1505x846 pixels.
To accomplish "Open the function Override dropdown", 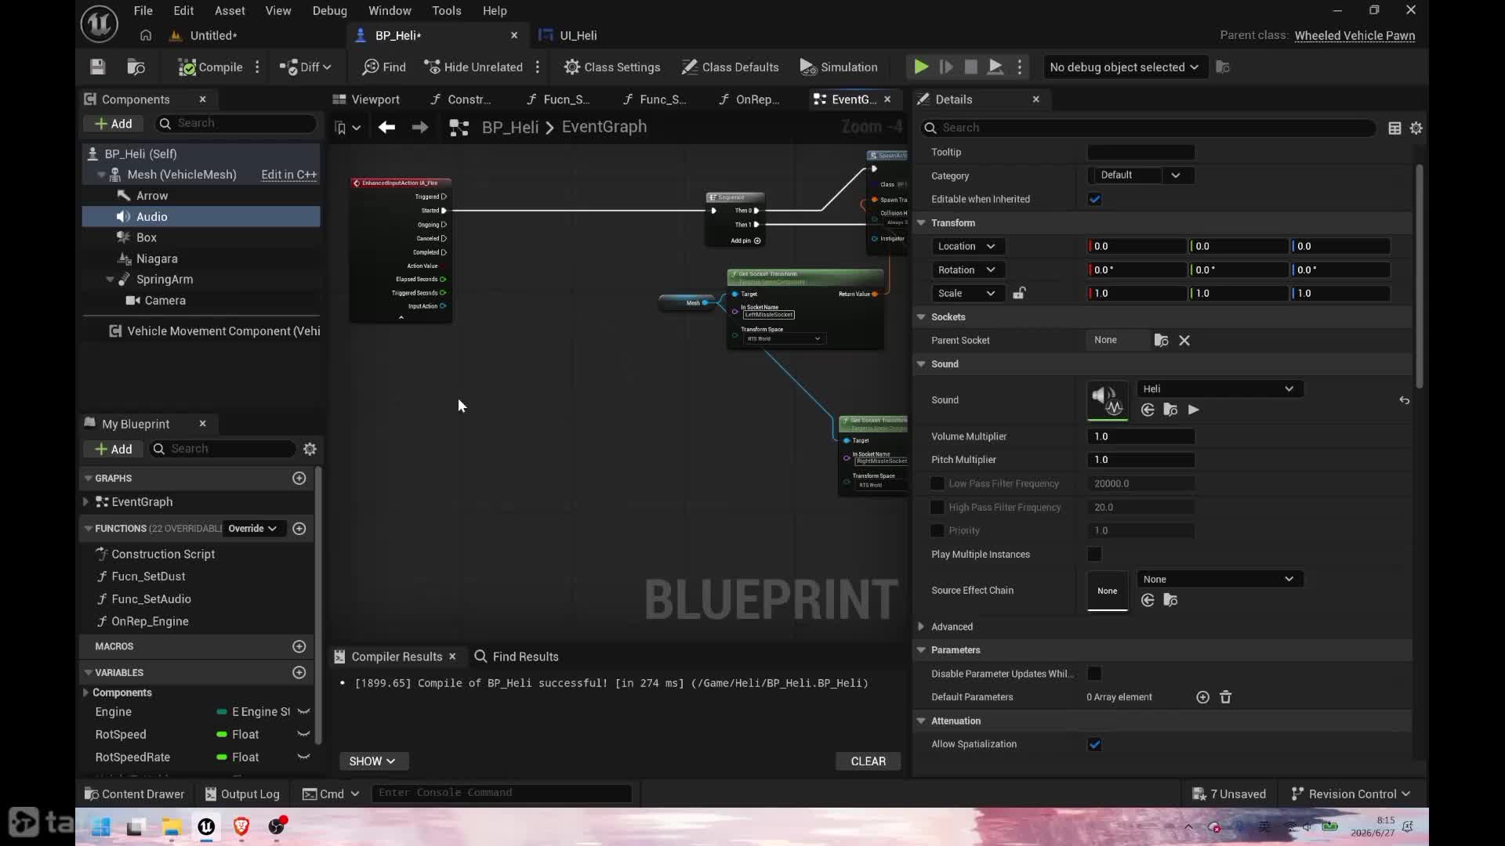I will point(253,529).
